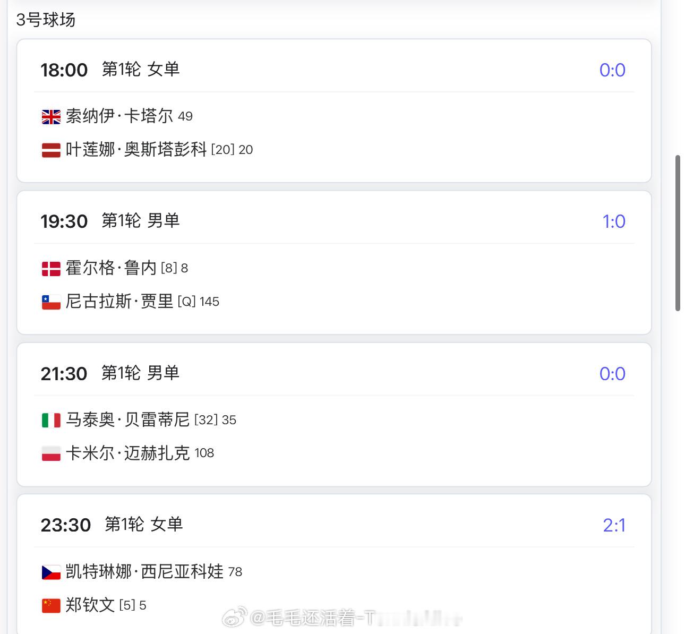Click the China flag beside 郑钦文

[51, 605]
